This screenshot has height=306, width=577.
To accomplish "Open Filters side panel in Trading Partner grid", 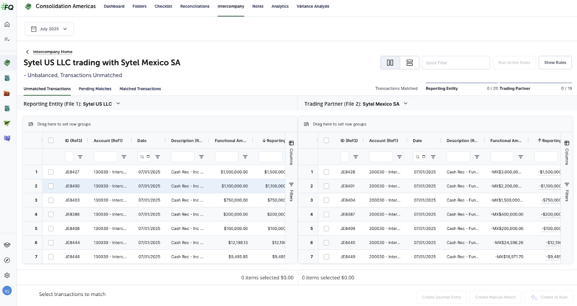I will (567, 192).
